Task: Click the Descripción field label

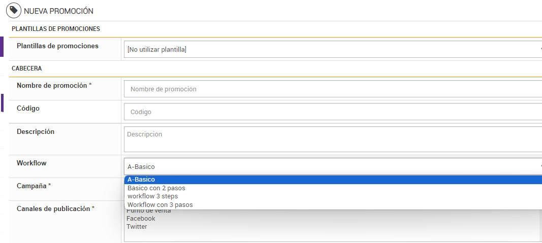Action: 36,132
